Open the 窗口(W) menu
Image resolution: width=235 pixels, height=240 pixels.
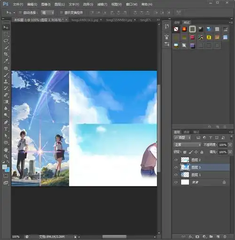tap(132, 4)
